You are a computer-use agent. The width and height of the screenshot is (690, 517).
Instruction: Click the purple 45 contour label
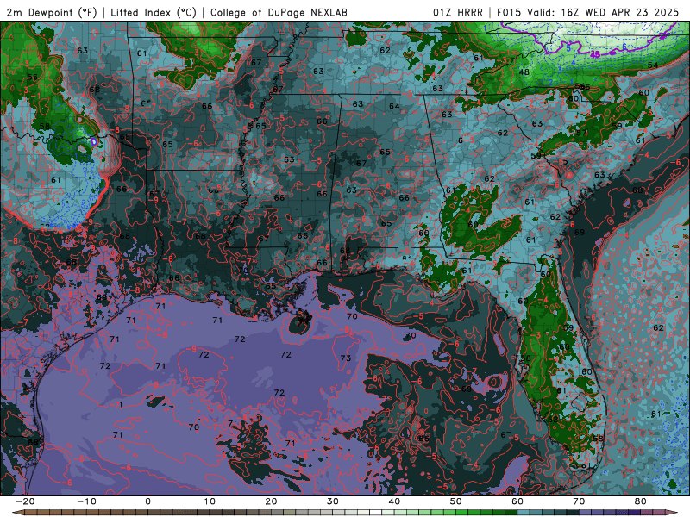click(595, 54)
